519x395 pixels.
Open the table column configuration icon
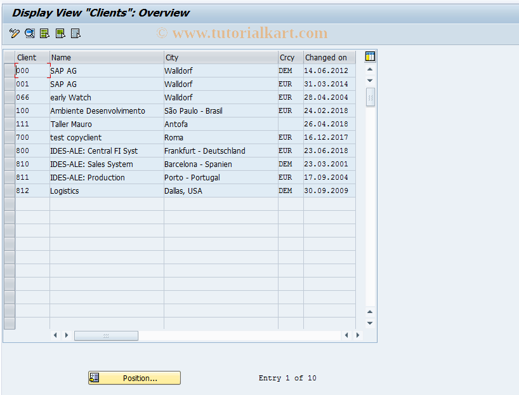[369, 56]
